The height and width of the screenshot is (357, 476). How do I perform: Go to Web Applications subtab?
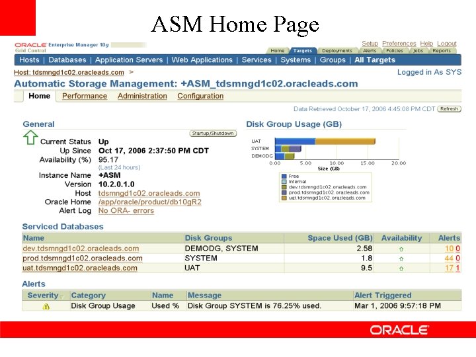[x=202, y=59]
